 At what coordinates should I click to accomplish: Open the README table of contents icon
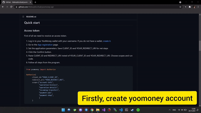tap(23, 17)
